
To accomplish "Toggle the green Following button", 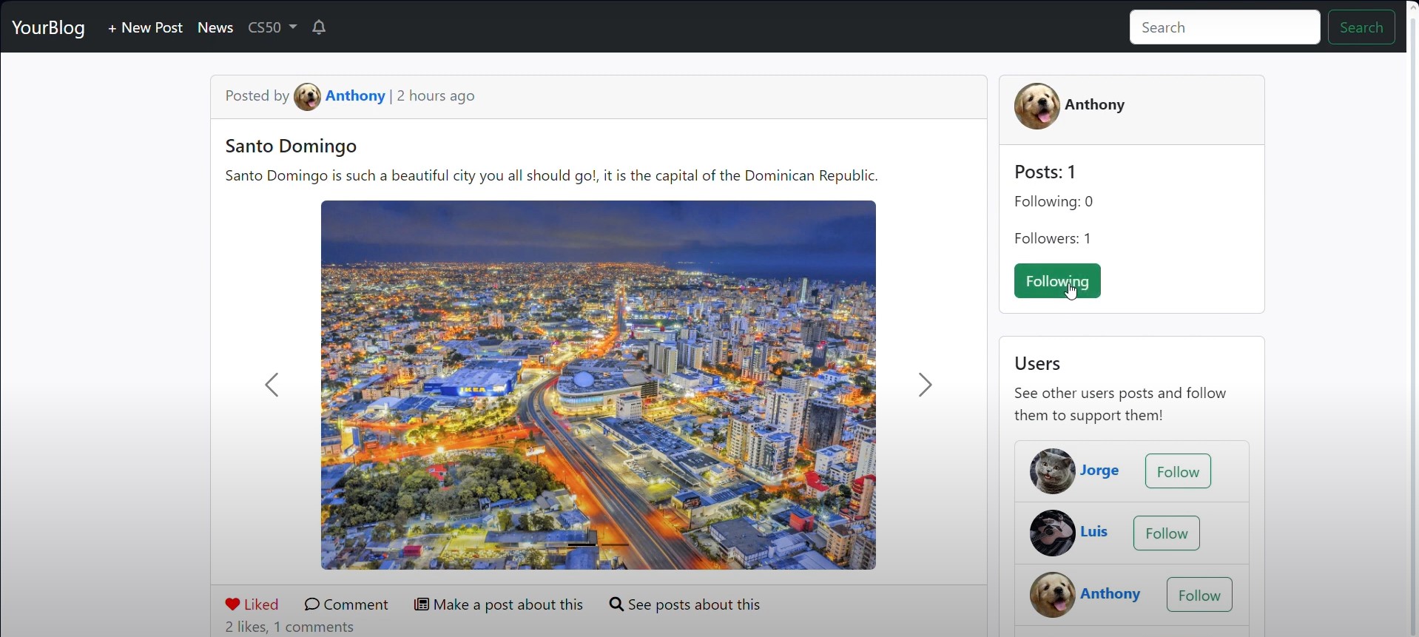I will [1056, 281].
